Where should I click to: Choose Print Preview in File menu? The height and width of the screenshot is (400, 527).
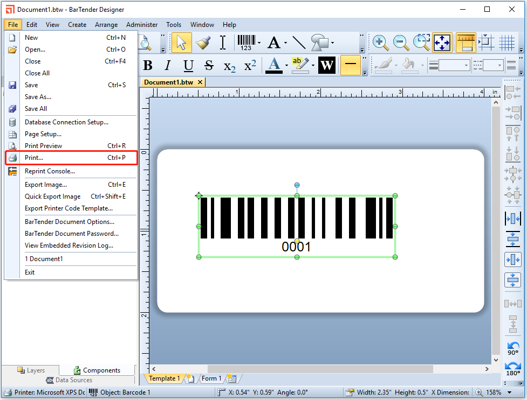click(71, 146)
